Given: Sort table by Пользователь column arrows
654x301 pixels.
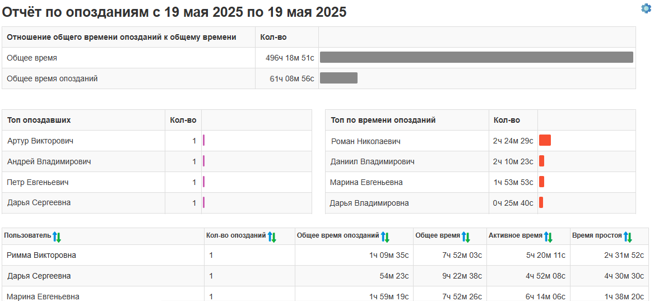Looking at the screenshot, I should (57, 237).
